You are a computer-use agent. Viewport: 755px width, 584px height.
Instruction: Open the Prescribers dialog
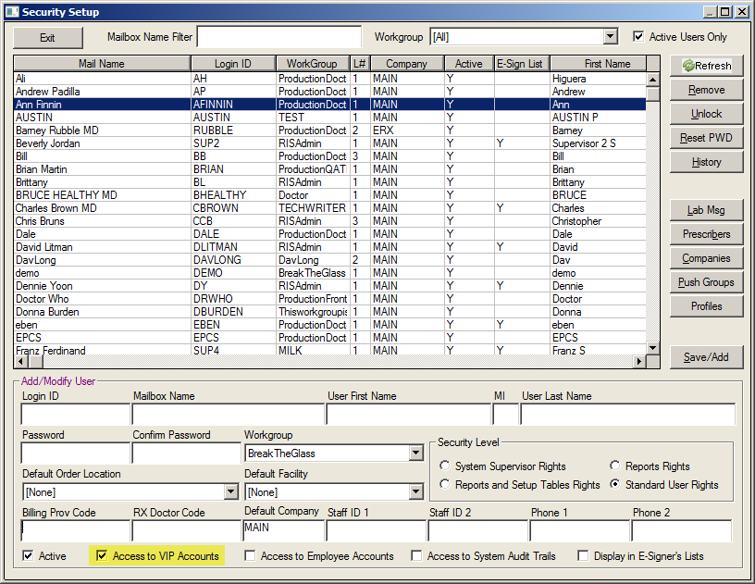tap(706, 234)
